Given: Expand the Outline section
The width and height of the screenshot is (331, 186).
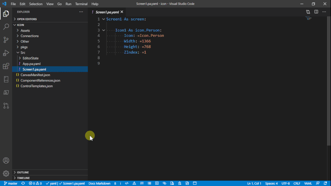Looking at the screenshot, I should pos(23,172).
